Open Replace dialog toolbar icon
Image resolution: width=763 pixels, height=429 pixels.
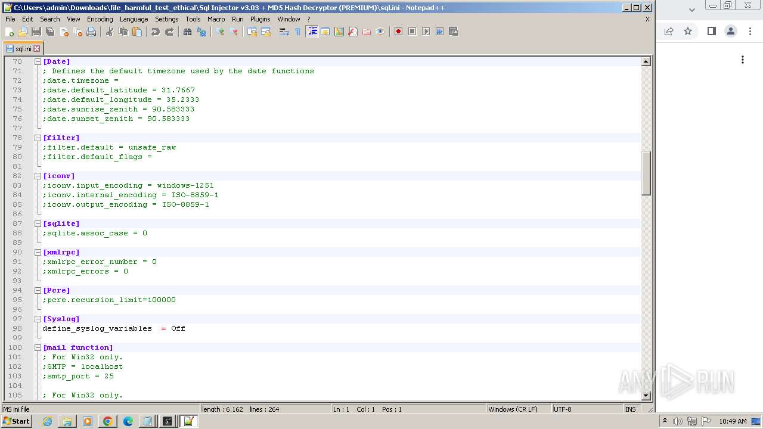click(201, 32)
